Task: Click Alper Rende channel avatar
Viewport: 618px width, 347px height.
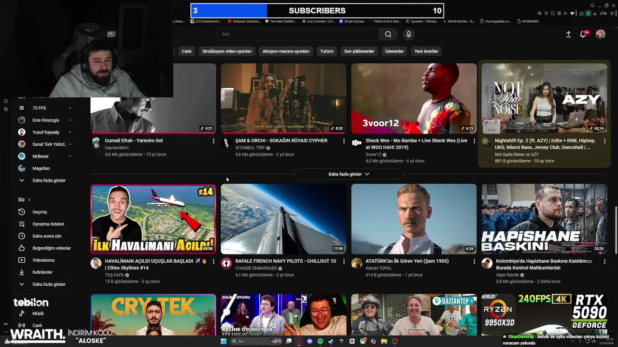Action: pyautogui.click(x=487, y=263)
